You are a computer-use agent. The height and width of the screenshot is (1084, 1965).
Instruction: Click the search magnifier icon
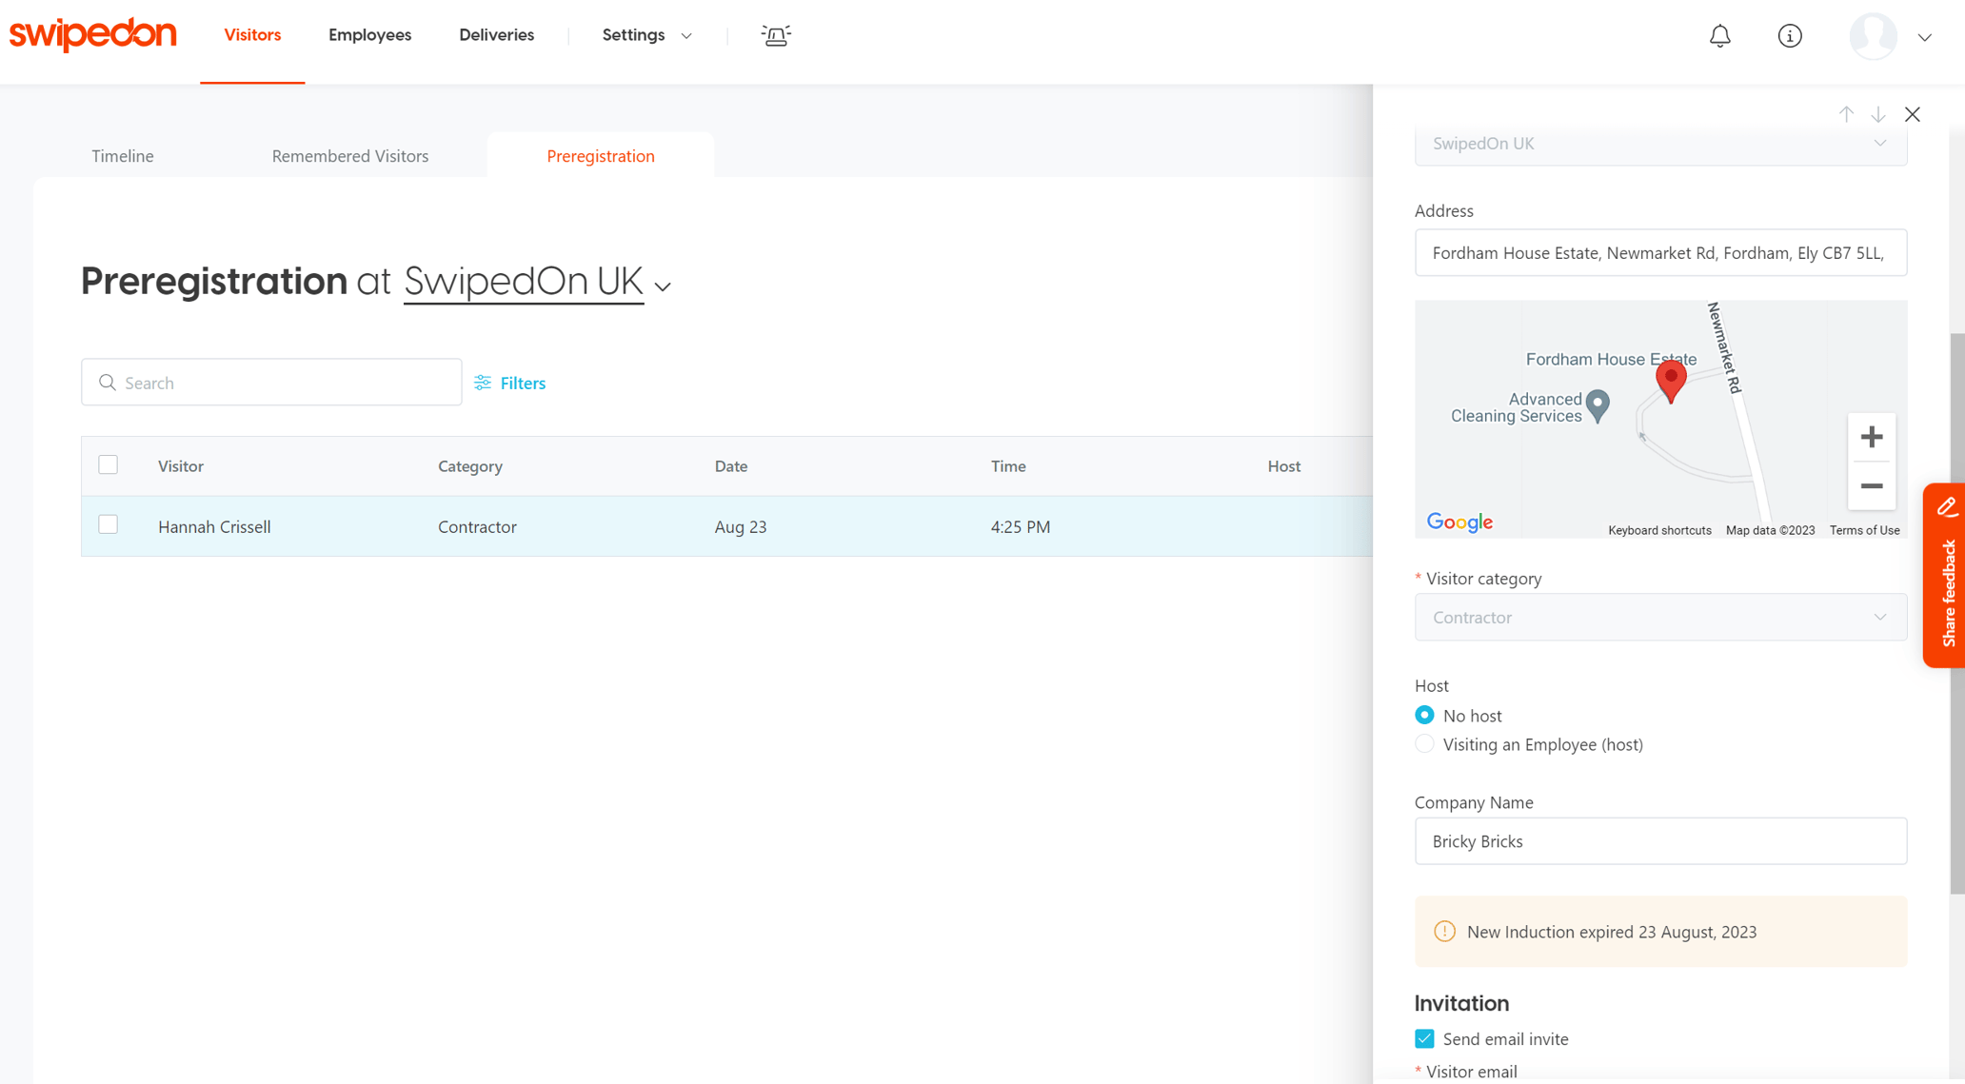pos(108,382)
